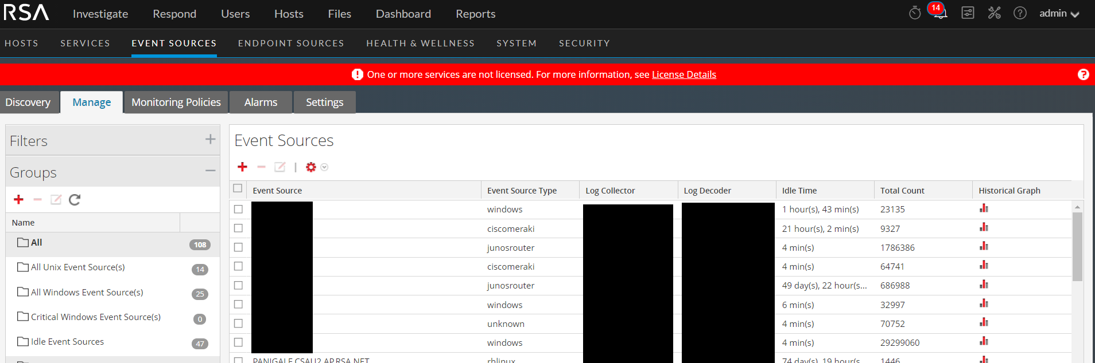Show historical graph for 64741 count row
The height and width of the screenshot is (363, 1095).
[984, 265]
